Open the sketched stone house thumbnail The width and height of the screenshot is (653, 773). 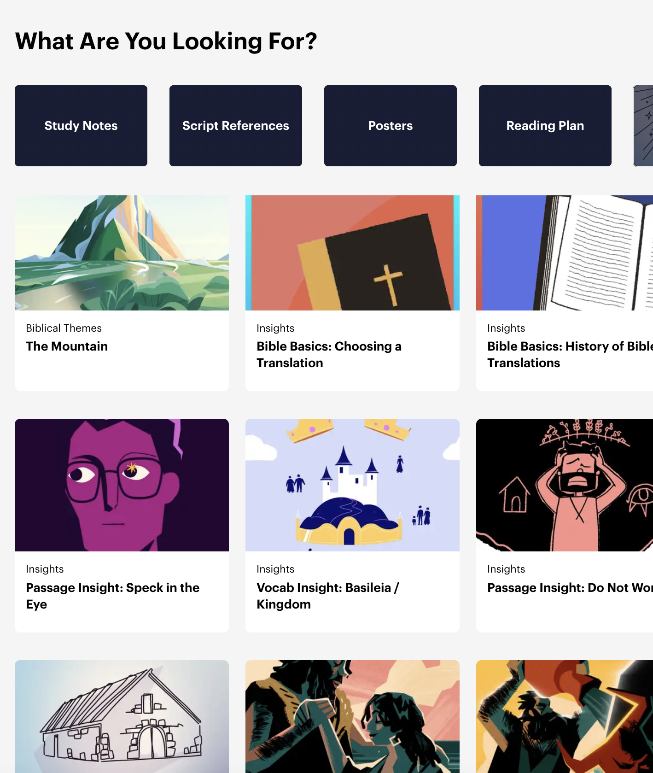point(122,716)
